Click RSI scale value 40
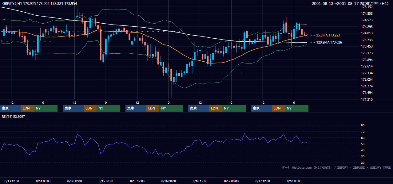 tap(363, 150)
